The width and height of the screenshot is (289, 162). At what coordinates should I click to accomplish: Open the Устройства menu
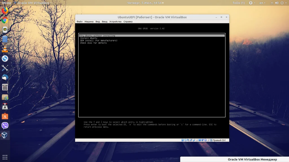pos(115,22)
